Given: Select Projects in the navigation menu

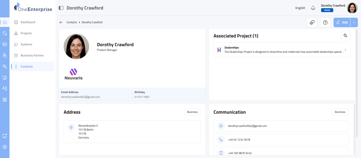Looking at the screenshot, I should (x=26, y=33).
